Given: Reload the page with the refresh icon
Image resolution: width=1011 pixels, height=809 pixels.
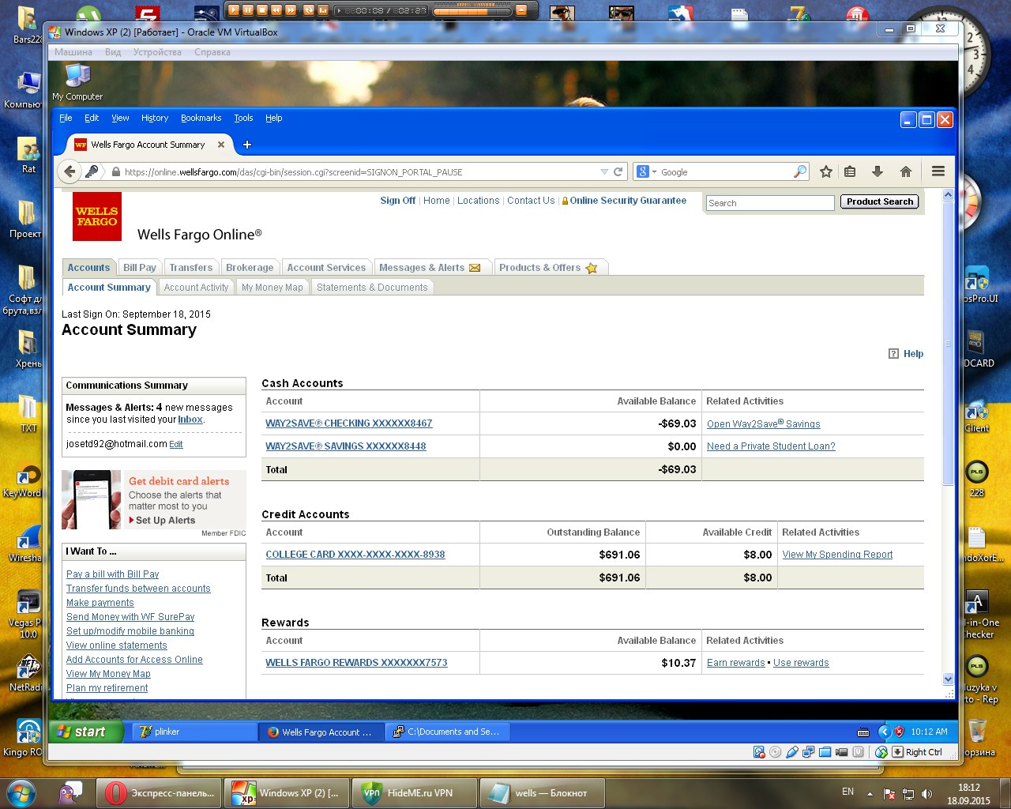Looking at the screenshot, I should pyautogui.click(x=618, y=171).
